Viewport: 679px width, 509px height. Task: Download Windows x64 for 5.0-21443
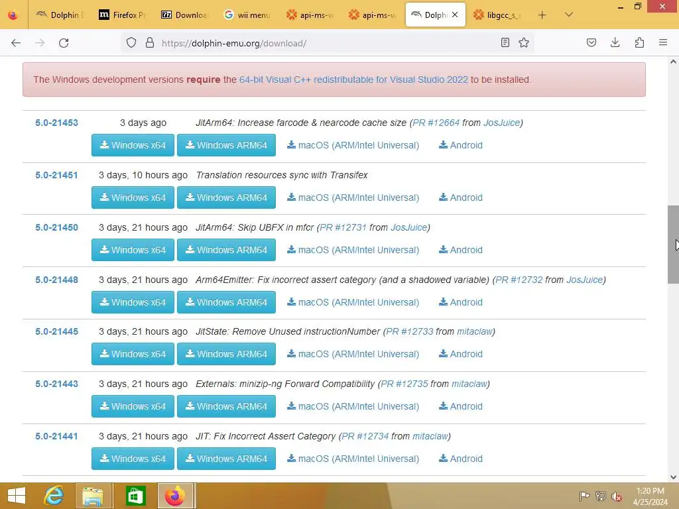(133, 406)
